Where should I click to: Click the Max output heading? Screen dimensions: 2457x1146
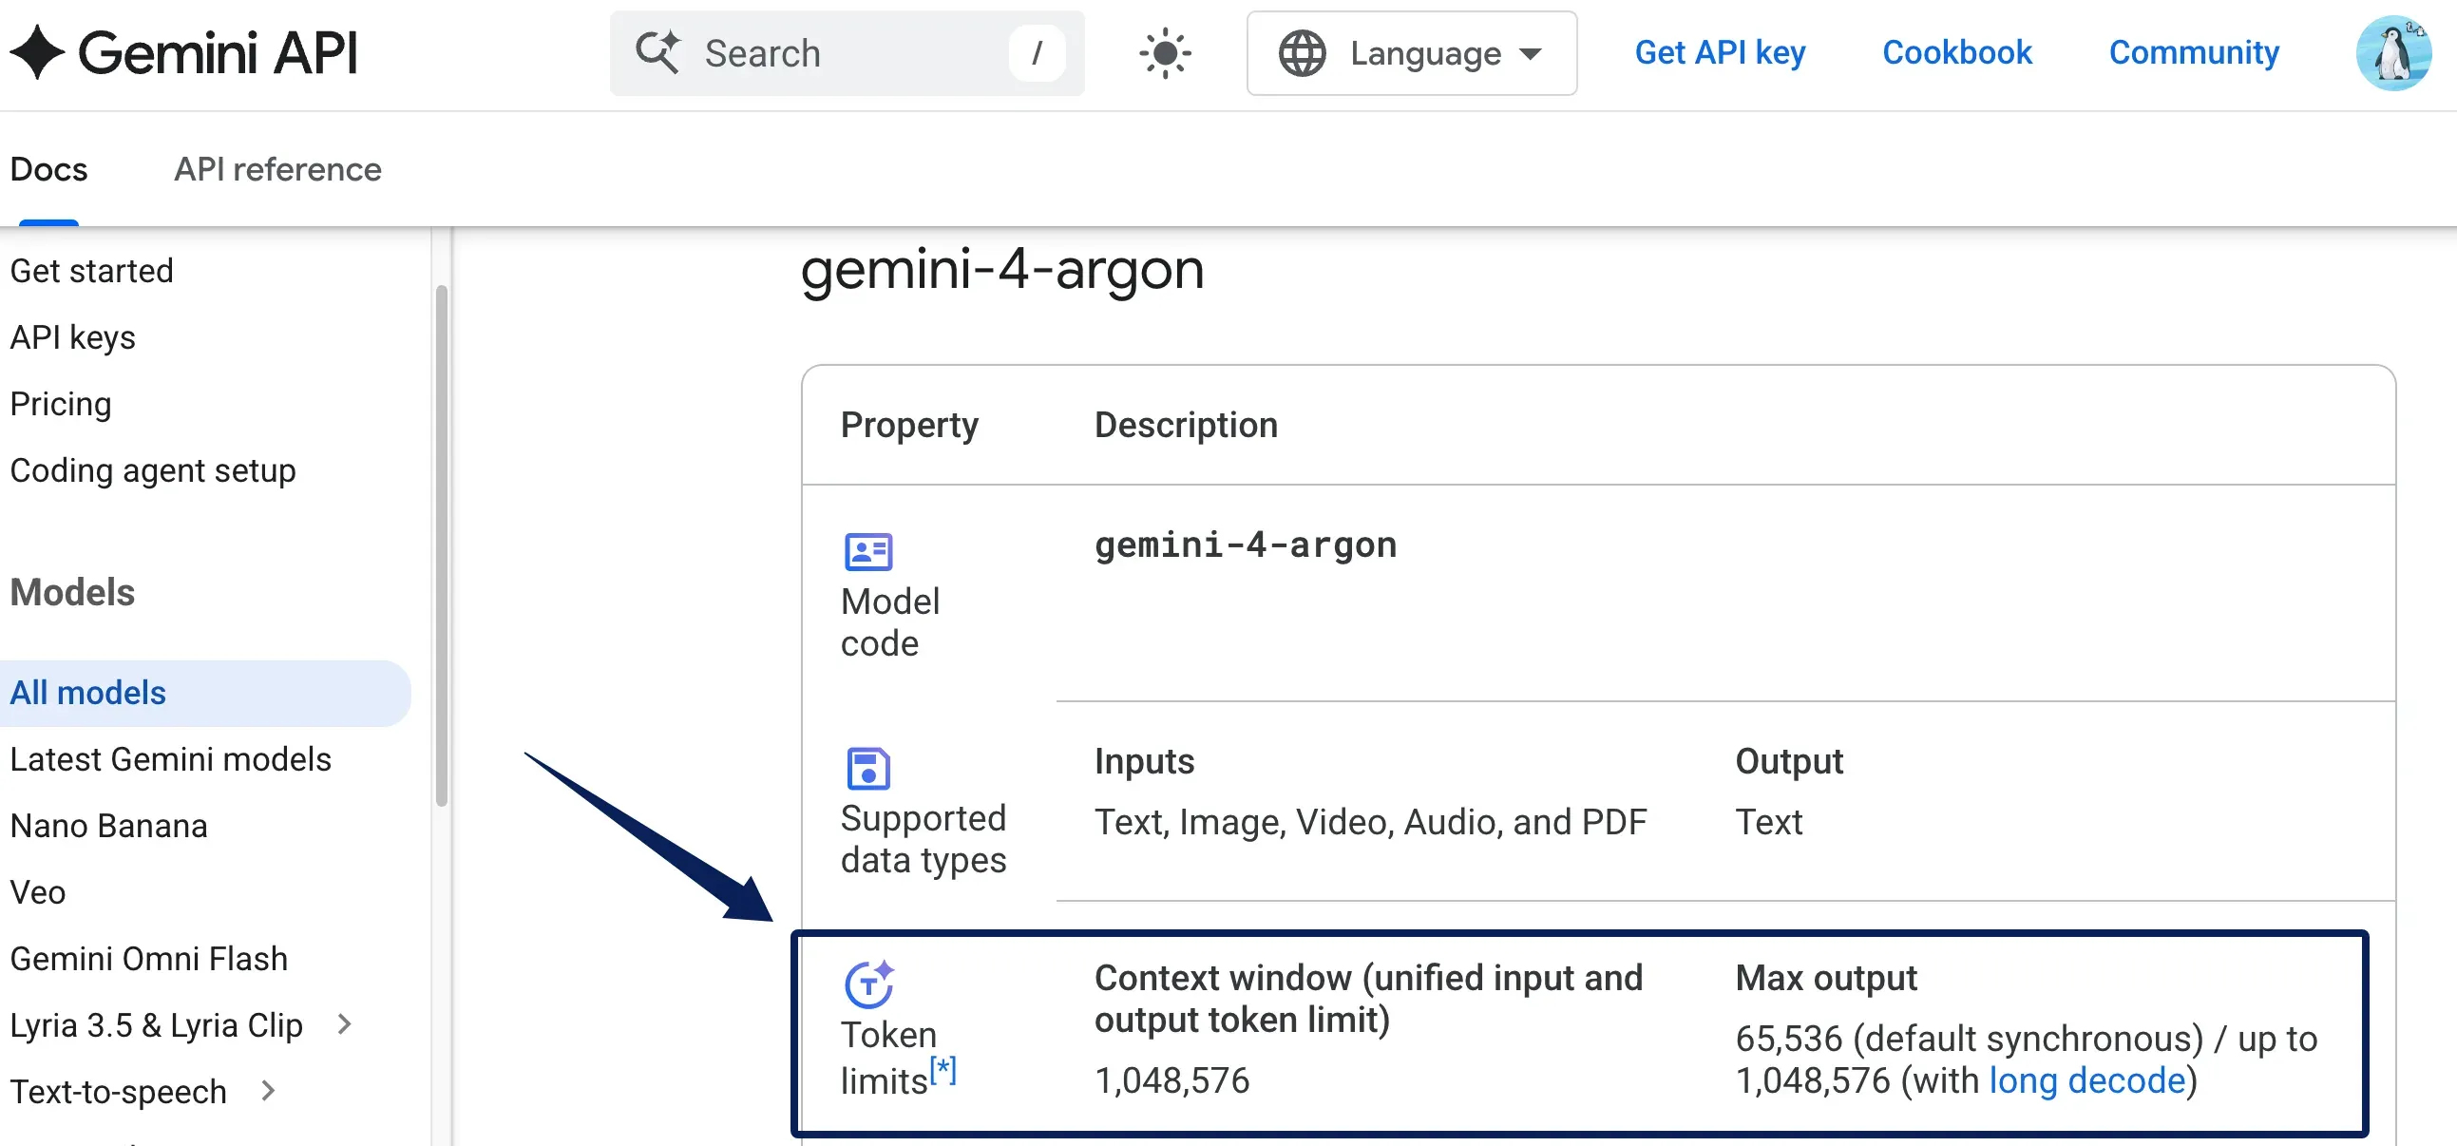[1825, 978]
